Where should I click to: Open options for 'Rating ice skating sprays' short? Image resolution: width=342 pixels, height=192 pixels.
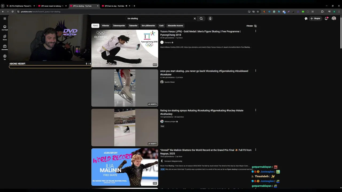click(x=256, y=110)
